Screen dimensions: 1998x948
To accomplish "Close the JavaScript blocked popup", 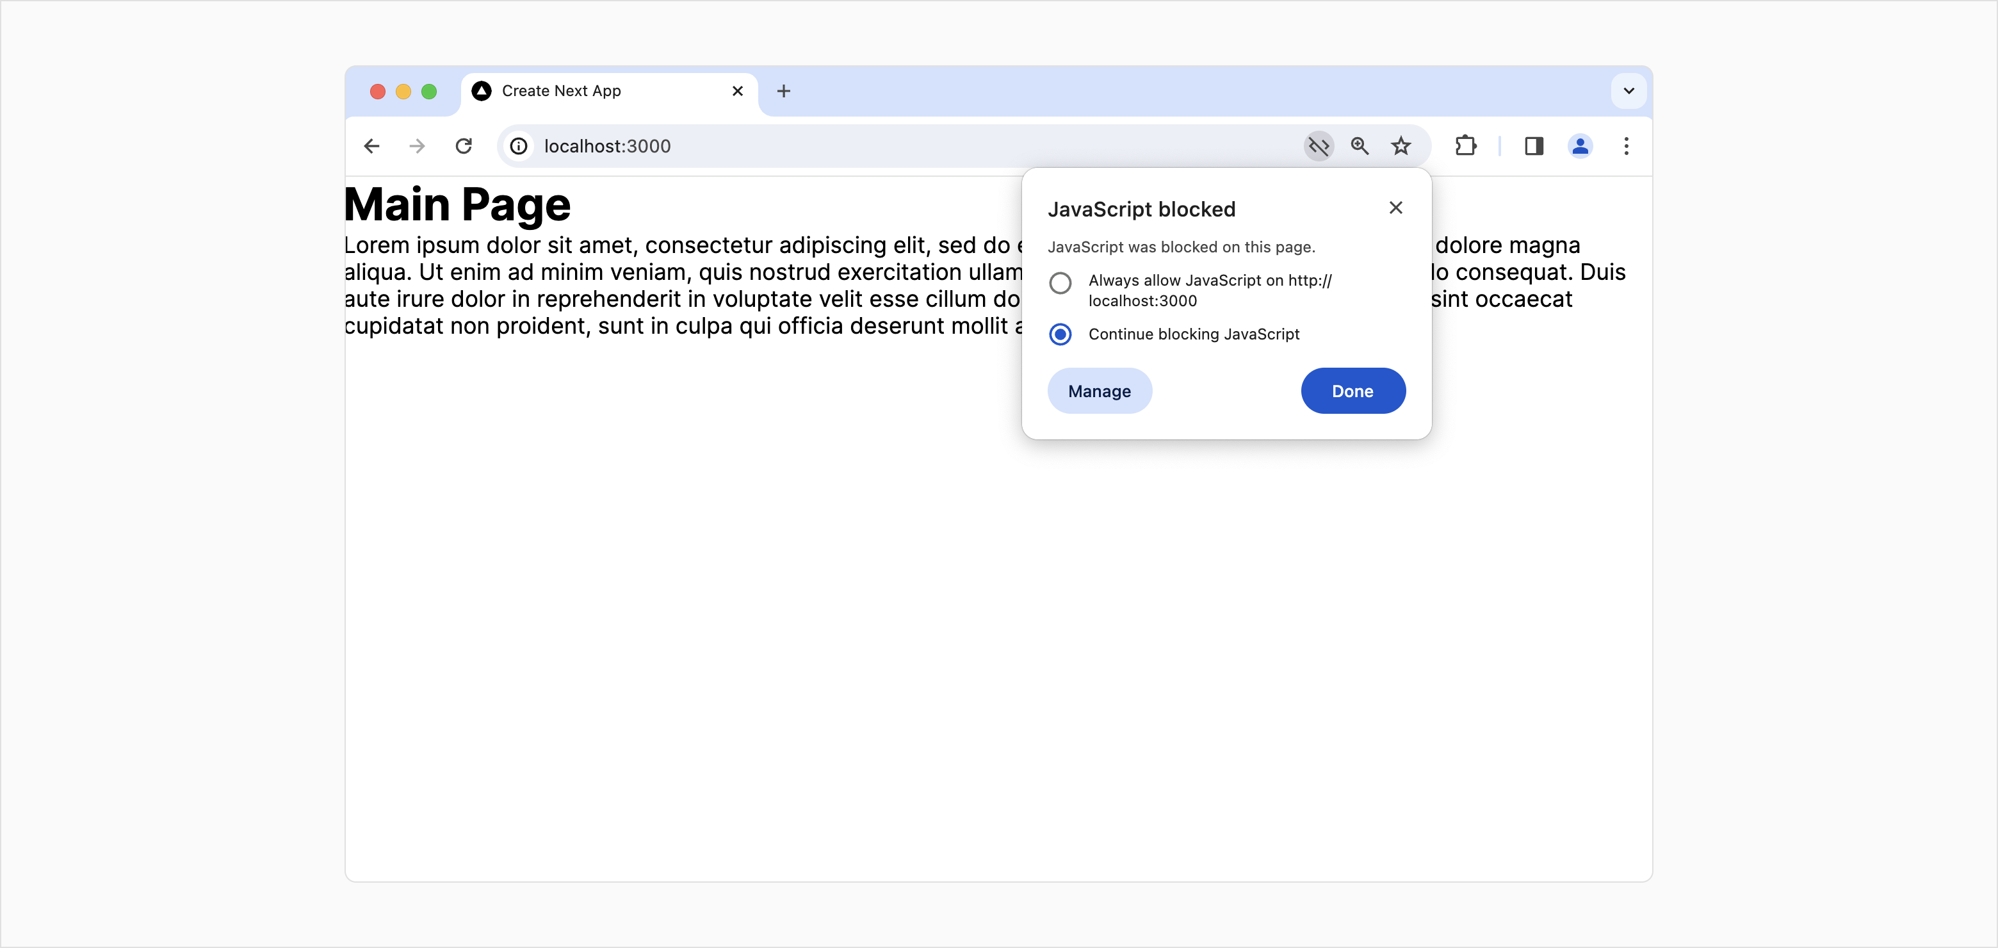I will tap(1395, 208).
